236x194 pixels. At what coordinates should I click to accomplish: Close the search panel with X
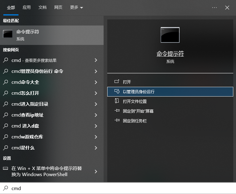[227, 8]
